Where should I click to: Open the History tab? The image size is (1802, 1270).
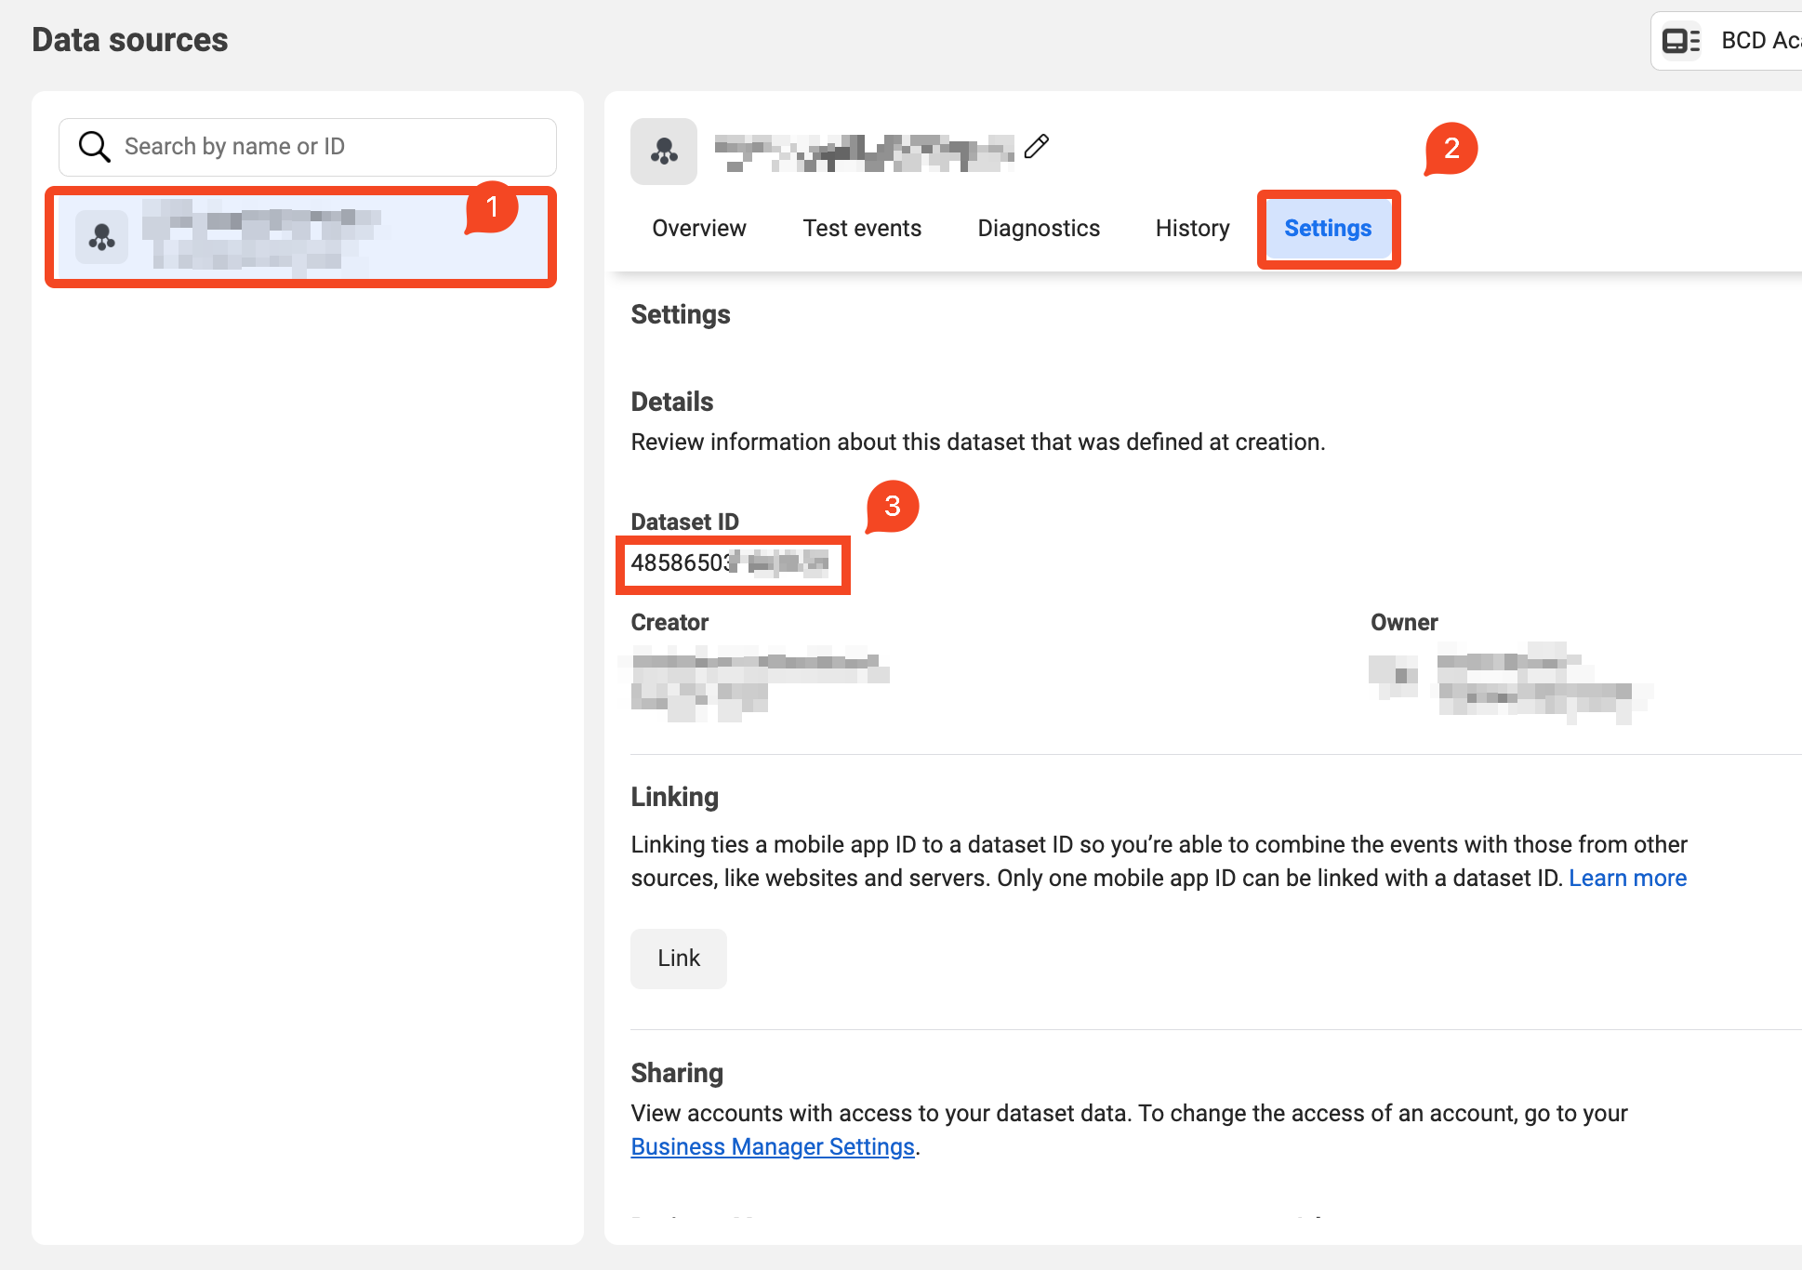pyautogui.click(x=1192, y=229)
